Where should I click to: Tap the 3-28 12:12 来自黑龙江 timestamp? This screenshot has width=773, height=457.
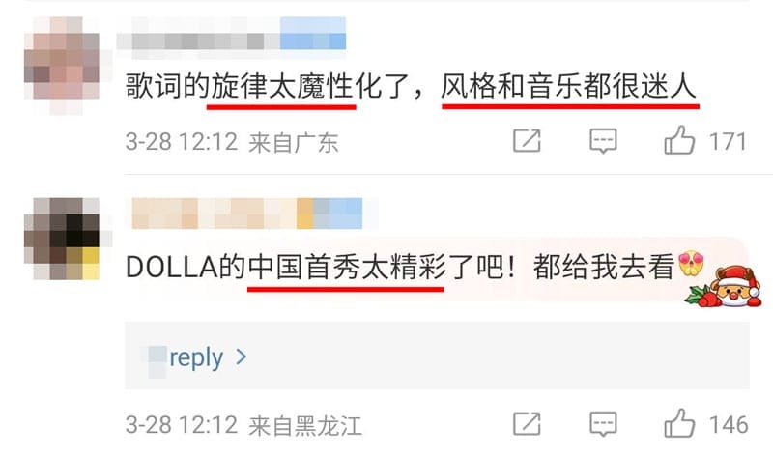click(x=243, y=425)
